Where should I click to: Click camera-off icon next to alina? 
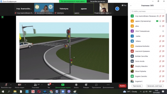[x=163, y=26]
